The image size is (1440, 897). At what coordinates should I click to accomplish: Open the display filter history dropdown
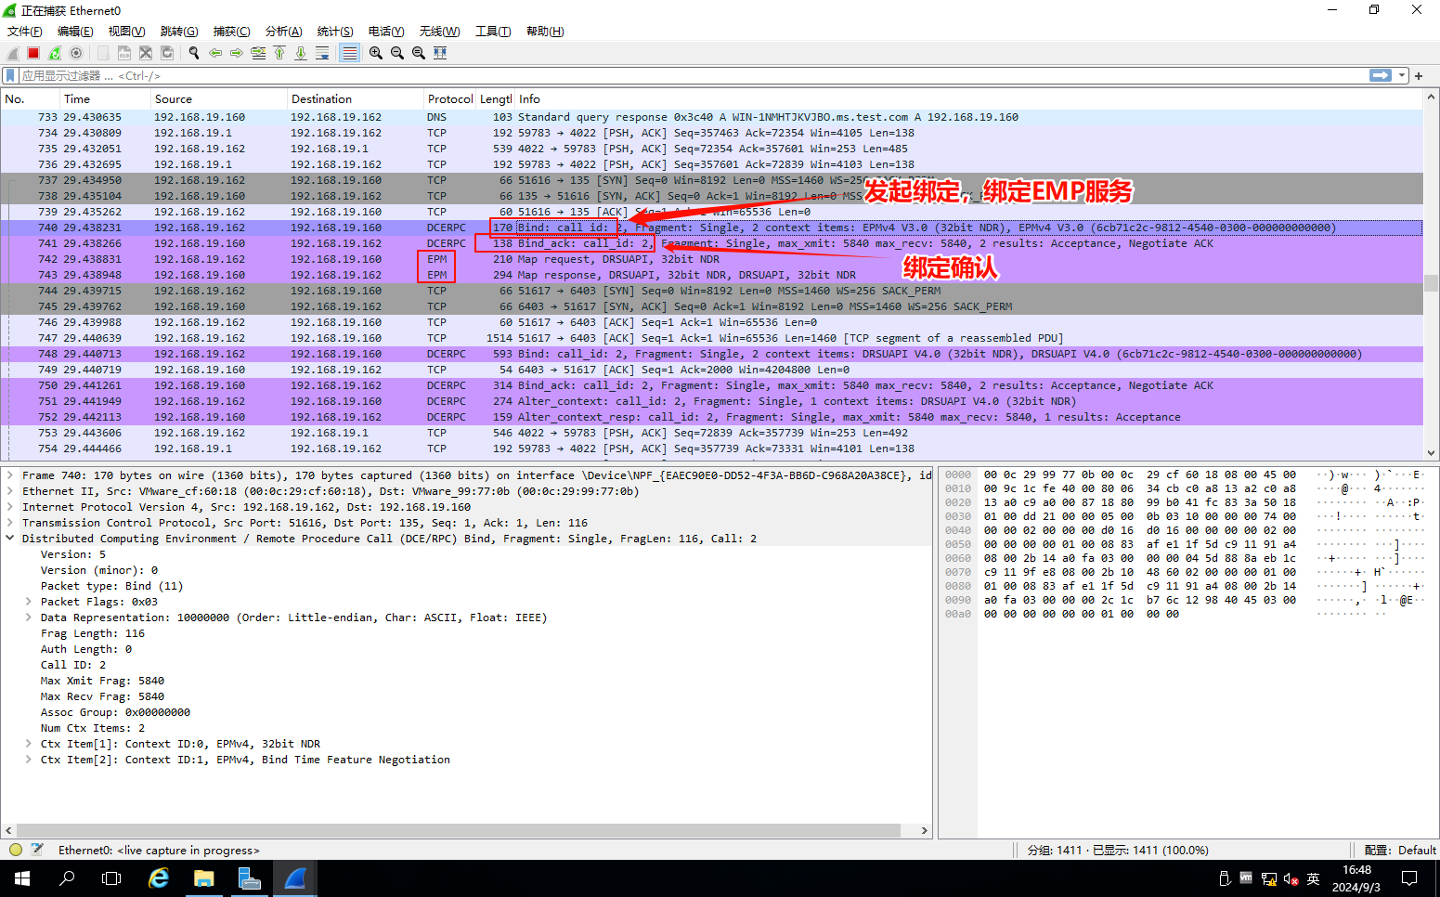tap(1402, 75)
